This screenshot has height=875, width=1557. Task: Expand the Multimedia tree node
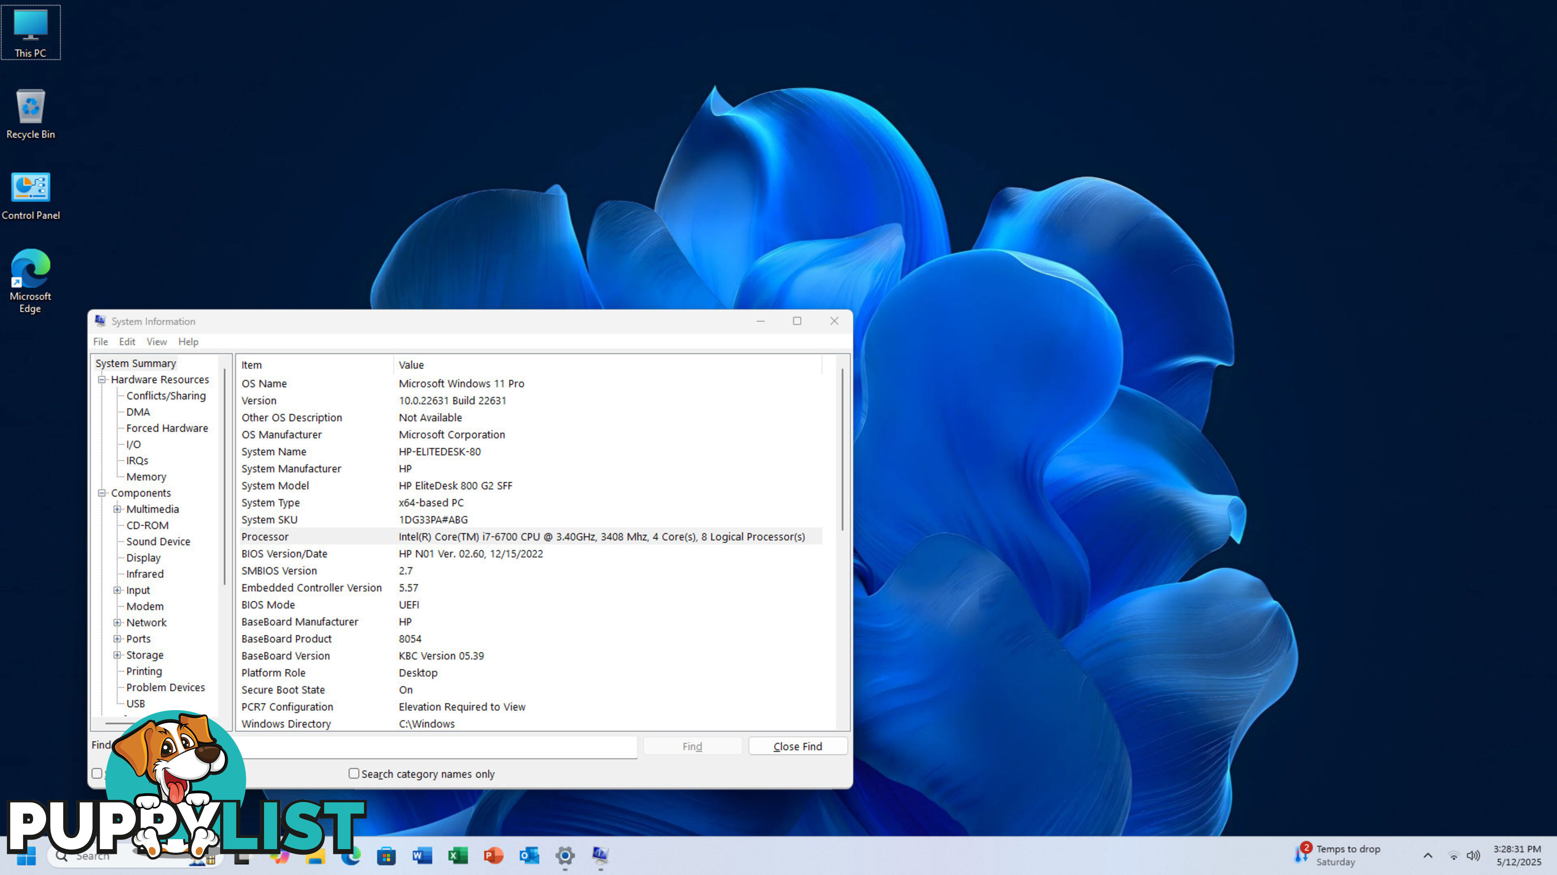click(x=117, y=510)
